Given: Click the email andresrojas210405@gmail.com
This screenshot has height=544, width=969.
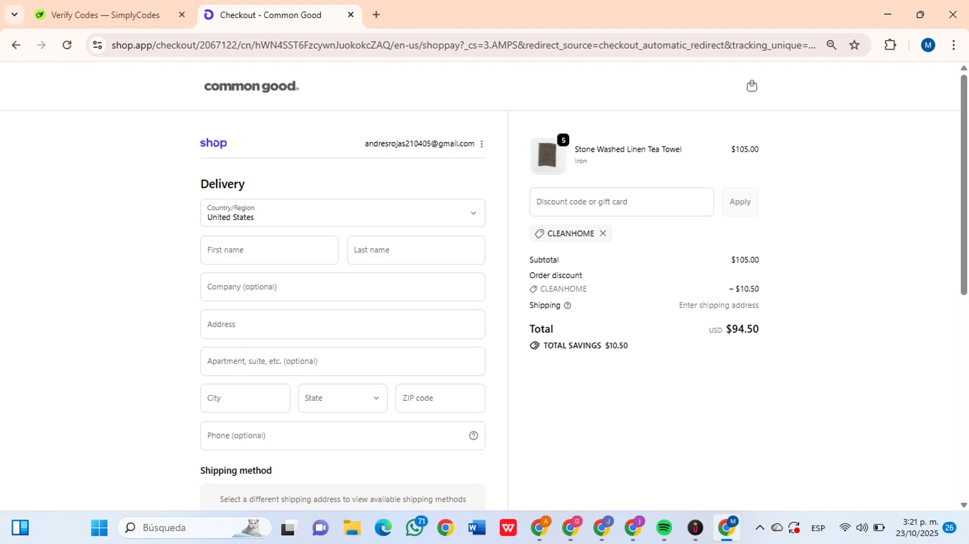Looking at the screenshot, I should (x=419, y=144).
